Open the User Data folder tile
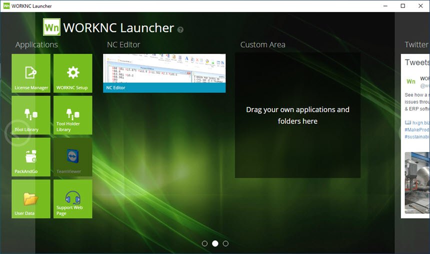The image size is (430, 254). tap(31, 199)
